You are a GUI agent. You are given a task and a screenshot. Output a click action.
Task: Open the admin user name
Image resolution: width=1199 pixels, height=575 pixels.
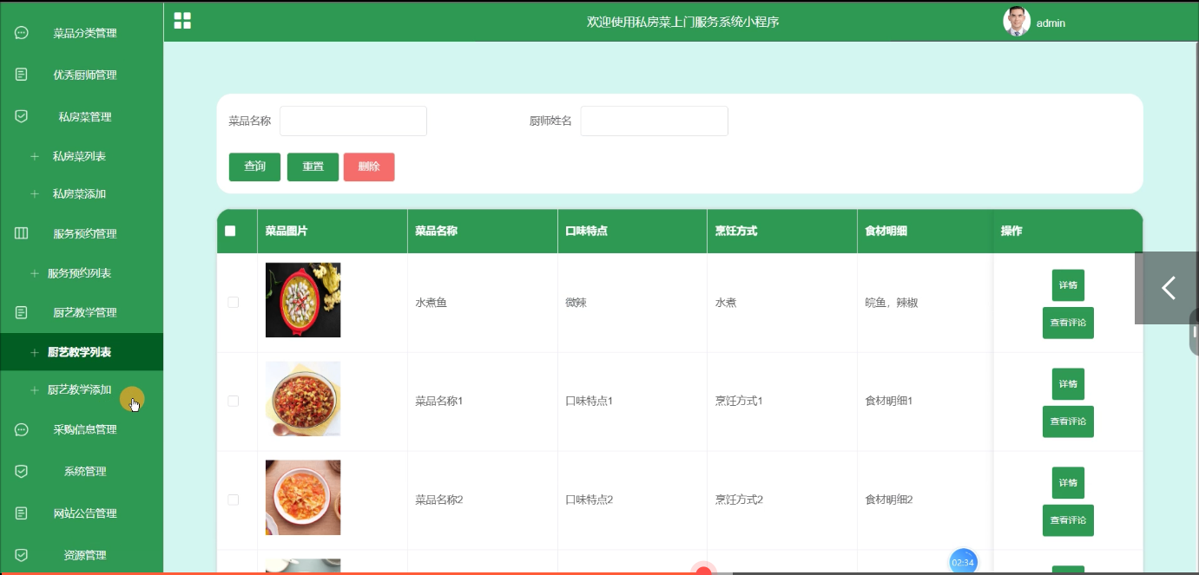coord(1051,23)
